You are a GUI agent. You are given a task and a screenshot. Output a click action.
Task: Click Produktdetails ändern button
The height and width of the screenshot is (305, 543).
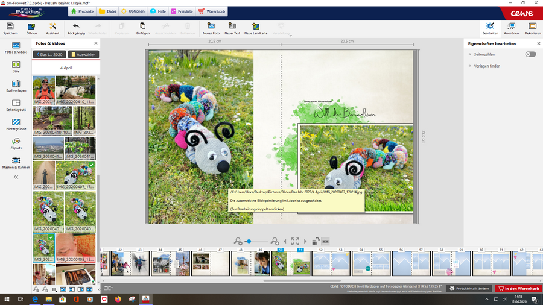tap(469, 289)
